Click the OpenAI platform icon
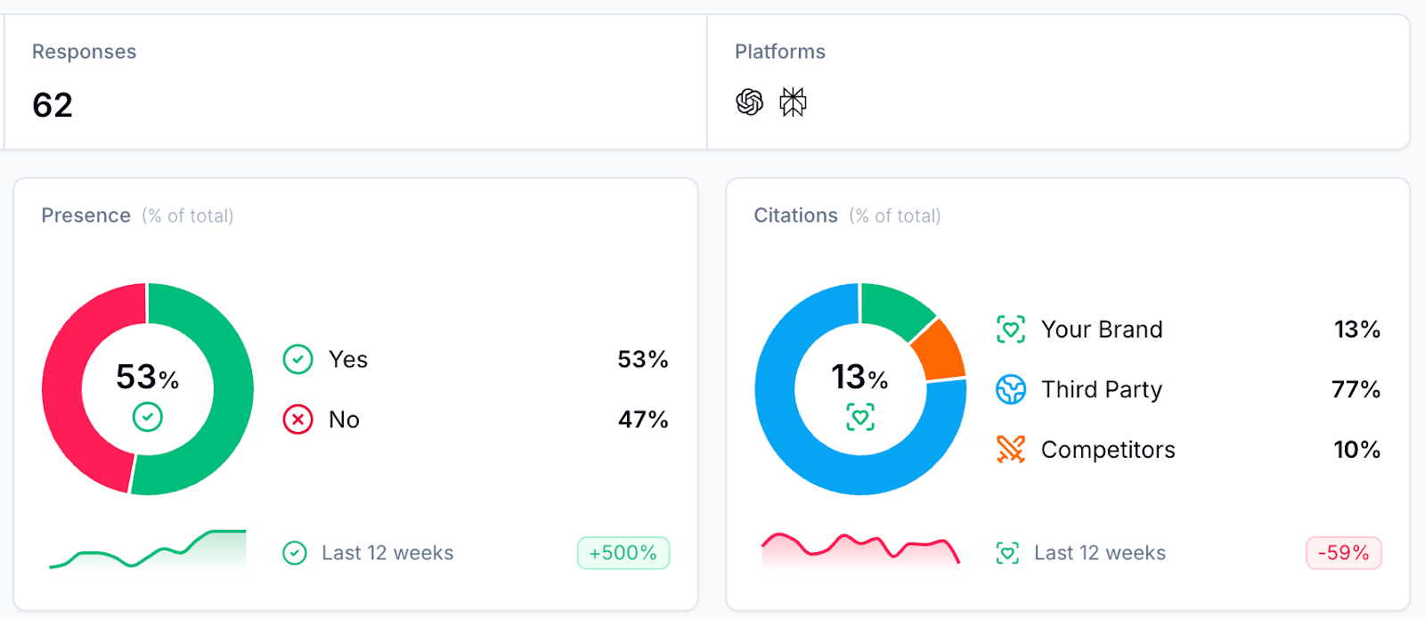Viewport: 1425px width, 619px height. click(748, 102)
